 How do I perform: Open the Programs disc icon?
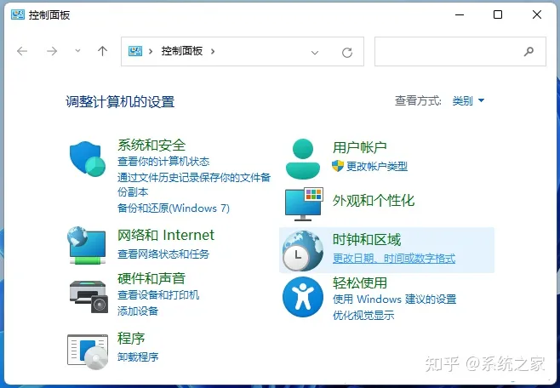[88, 352]
